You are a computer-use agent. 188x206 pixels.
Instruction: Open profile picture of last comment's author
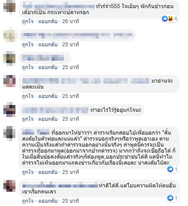(9, 186)
